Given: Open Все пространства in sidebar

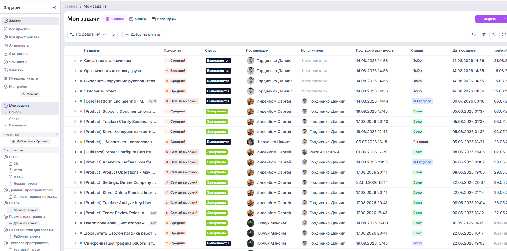Looking at the screenshot, I should 30,37.
